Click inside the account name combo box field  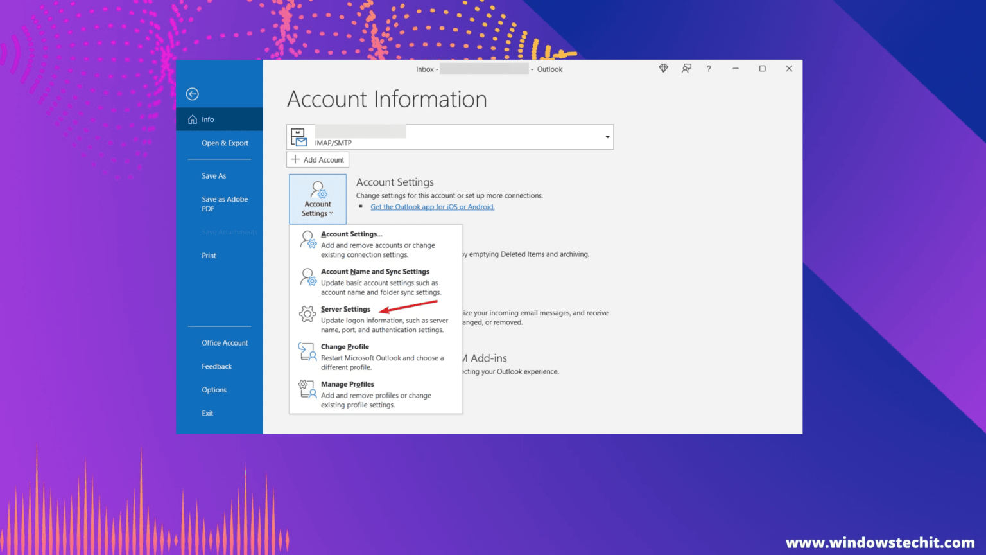tap(449, 137)
